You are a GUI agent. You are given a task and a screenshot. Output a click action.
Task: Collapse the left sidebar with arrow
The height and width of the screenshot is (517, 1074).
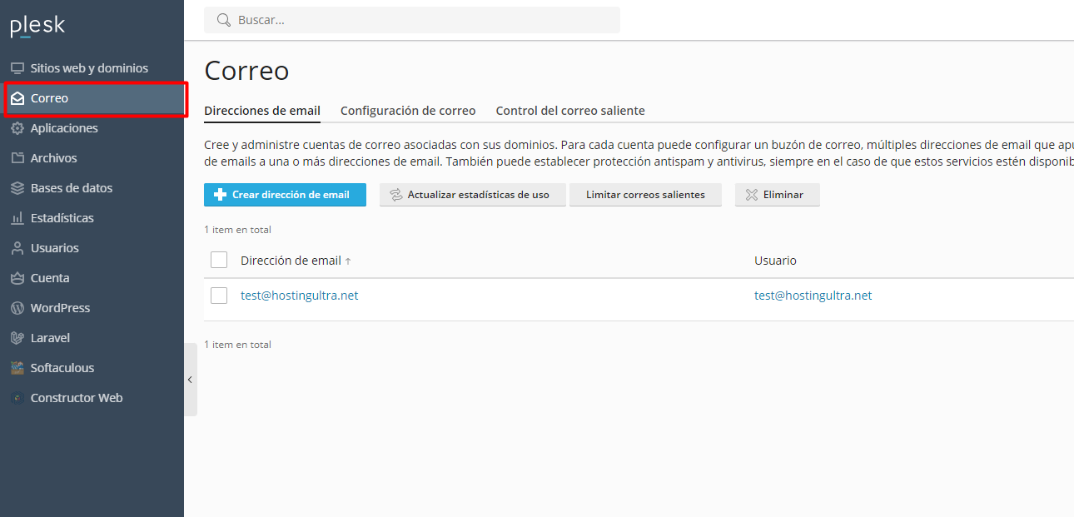190,380
